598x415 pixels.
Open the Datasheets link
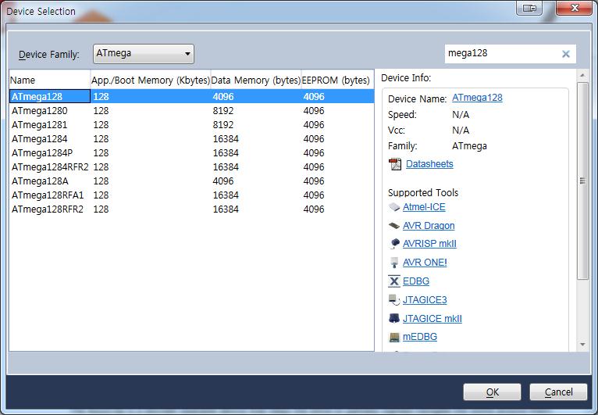coord(429,164)
